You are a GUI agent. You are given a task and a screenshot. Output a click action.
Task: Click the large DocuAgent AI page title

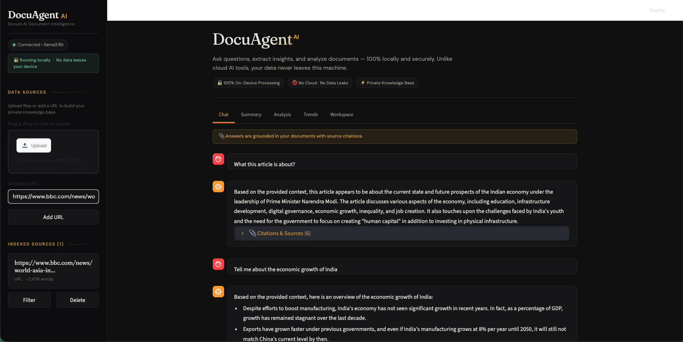pyautogui.click(x=256, y=39)
